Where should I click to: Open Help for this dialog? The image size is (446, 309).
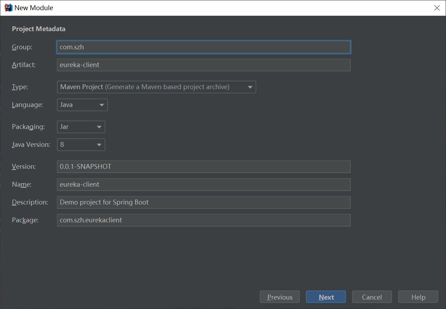pyautogui.click(x=418, y=297)
